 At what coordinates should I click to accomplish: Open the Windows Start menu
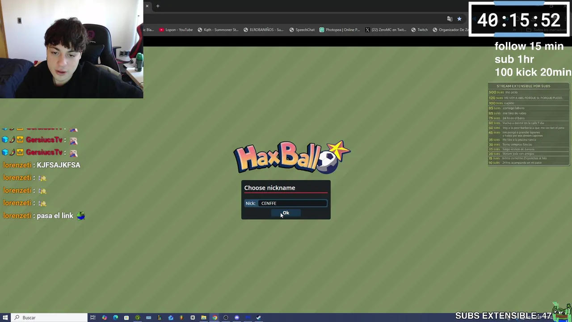5,318
